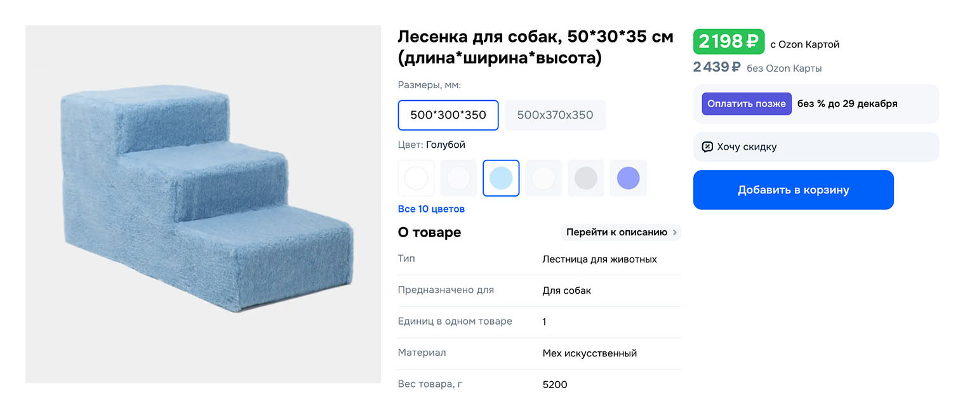Show all colors via Все 10 цветов
The image size is (965, 416).
(x=431, y=209)
